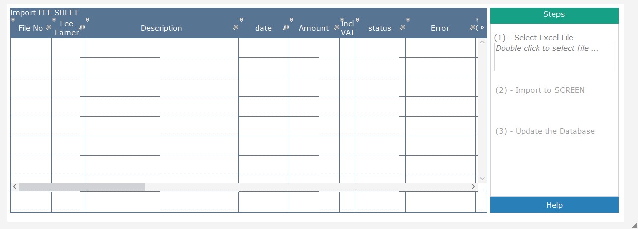Open the Description column search magnifier
638x229 pixels.
pos(235,28)
